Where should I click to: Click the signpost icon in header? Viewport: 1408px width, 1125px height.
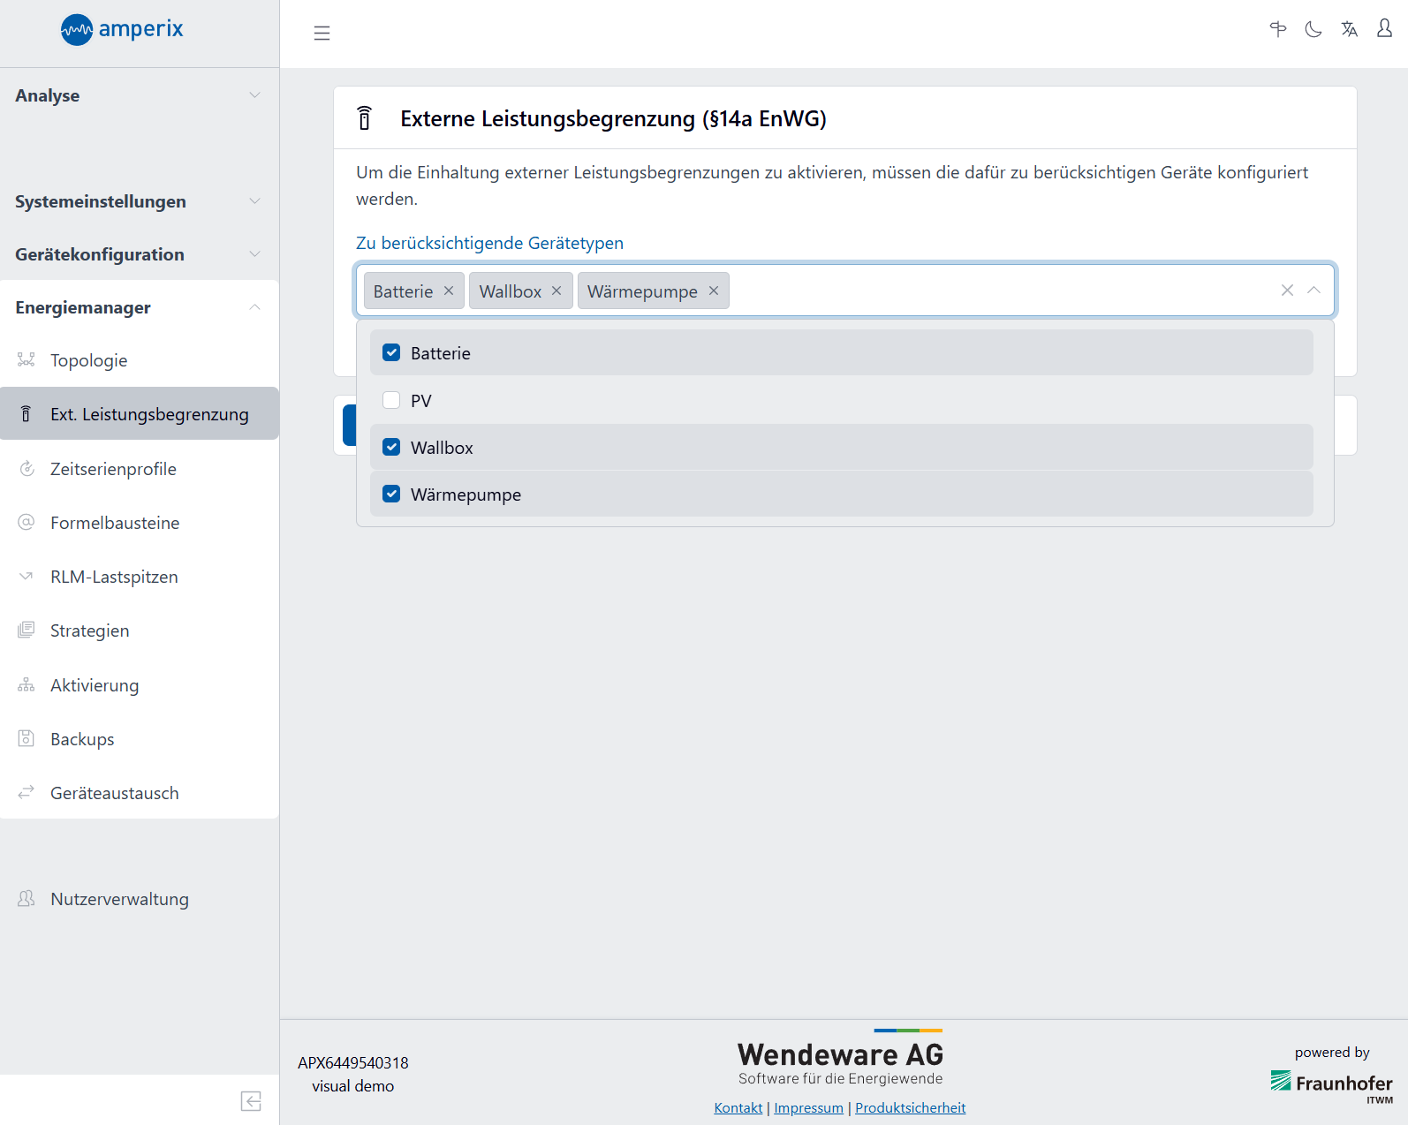(1277, 30)
